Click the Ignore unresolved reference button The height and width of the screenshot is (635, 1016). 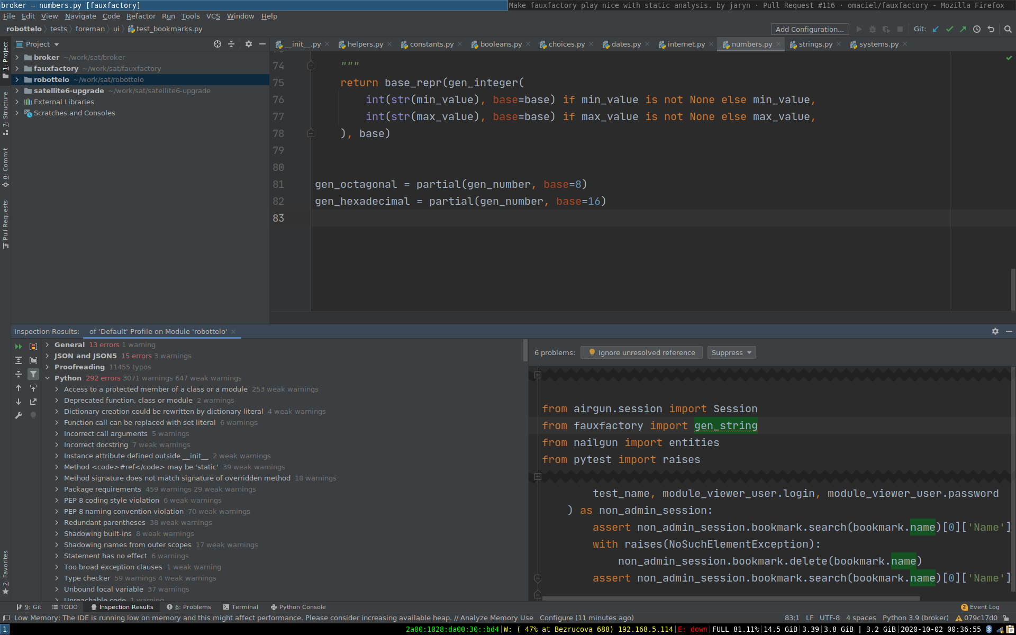(x=641, y=352)
